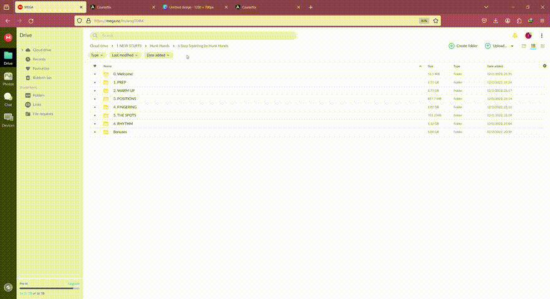
Task: Click the transfers icon above the storage bar
Action: pos(8,287)
